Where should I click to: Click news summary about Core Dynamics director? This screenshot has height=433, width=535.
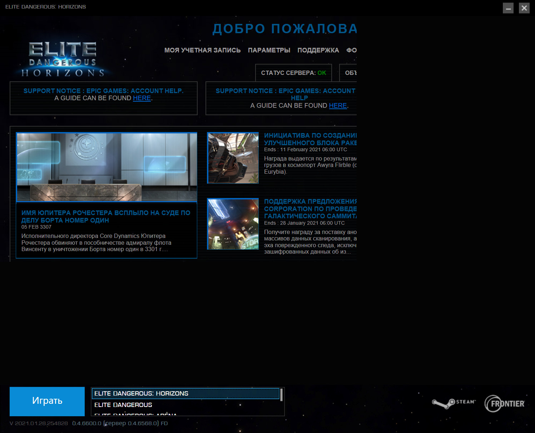click(96, 243)
